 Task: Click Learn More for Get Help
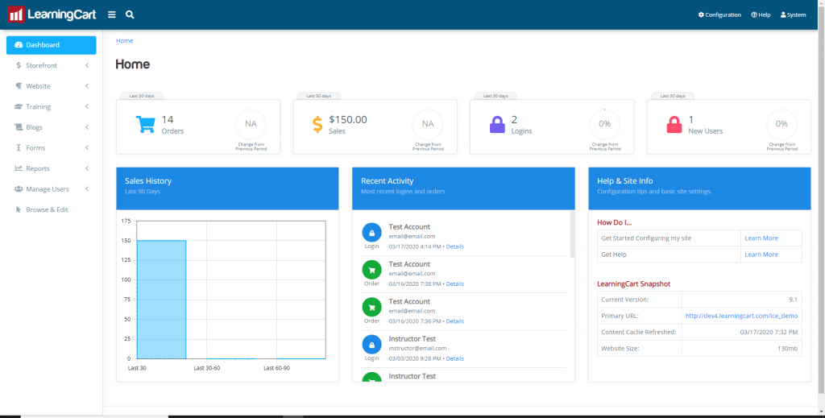(x=761, y=255)
